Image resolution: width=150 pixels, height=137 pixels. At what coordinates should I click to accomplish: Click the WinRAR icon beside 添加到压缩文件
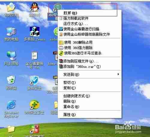(61, 61)
